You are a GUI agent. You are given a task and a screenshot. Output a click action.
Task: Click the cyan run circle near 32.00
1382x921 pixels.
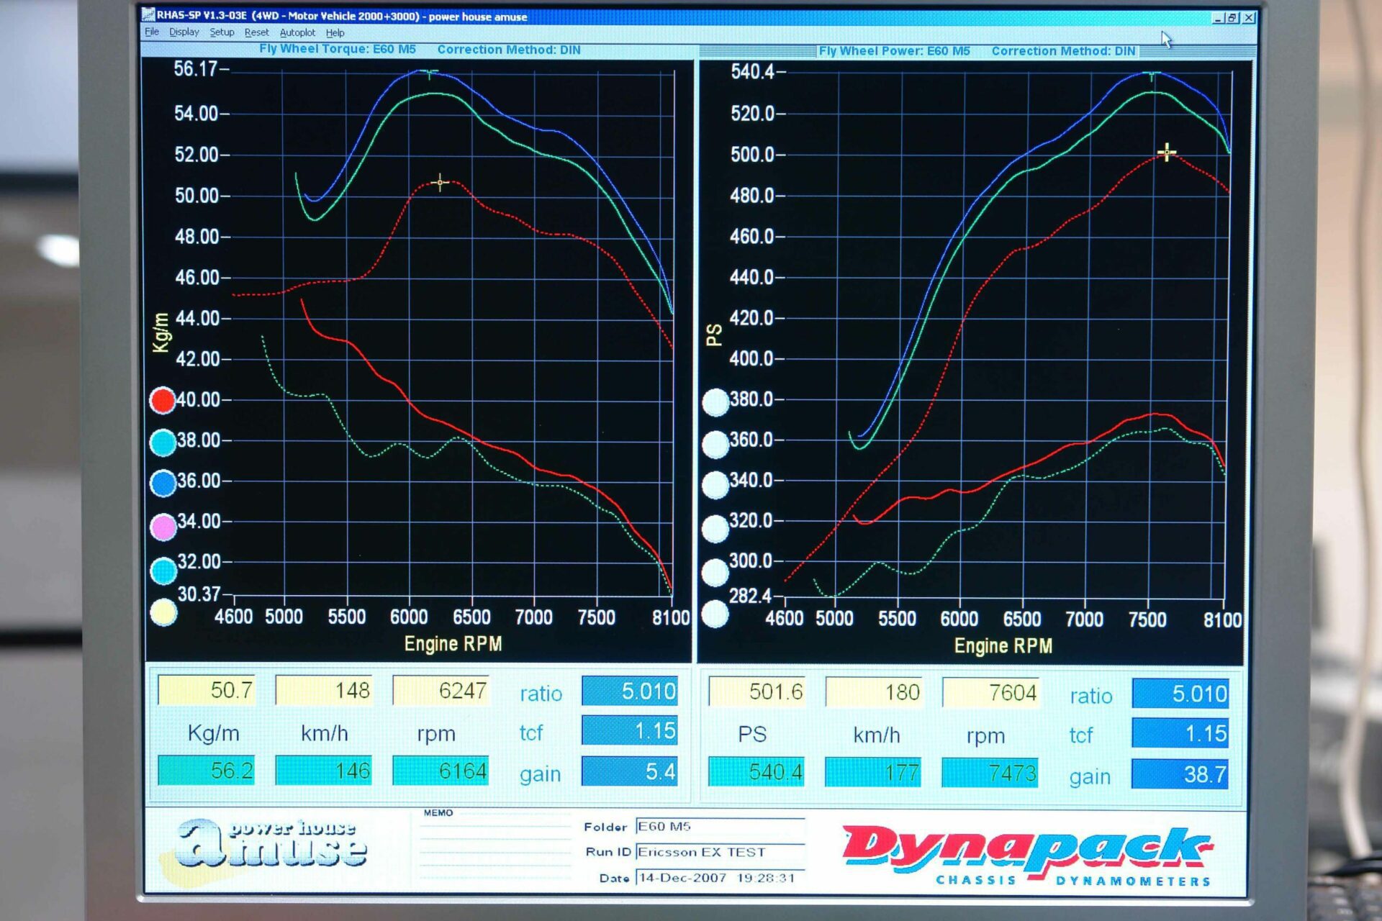point(164,570)
